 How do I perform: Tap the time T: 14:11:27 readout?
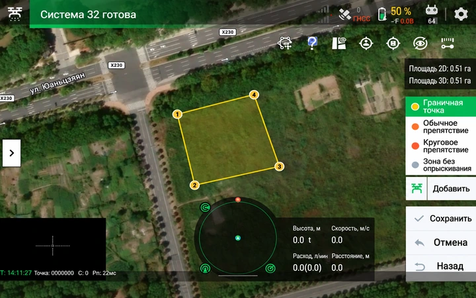point(16,273)
